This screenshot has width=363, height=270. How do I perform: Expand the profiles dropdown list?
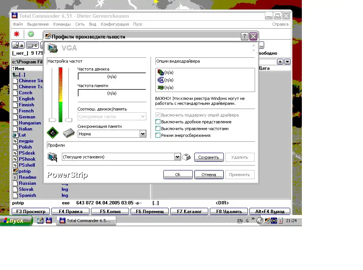(178, 157)
